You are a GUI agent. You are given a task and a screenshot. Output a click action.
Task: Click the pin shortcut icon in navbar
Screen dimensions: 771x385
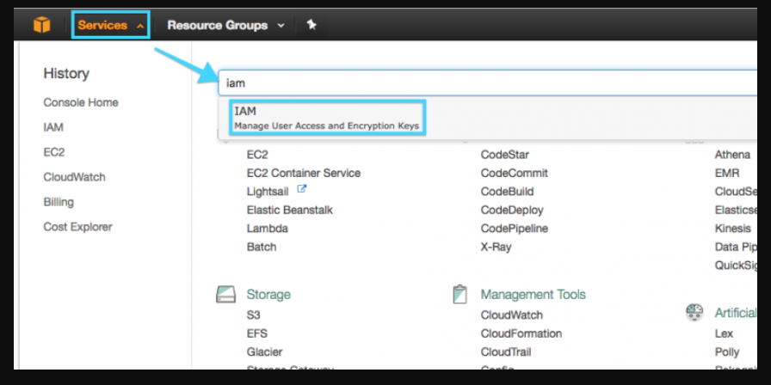[x=311, y=25]
